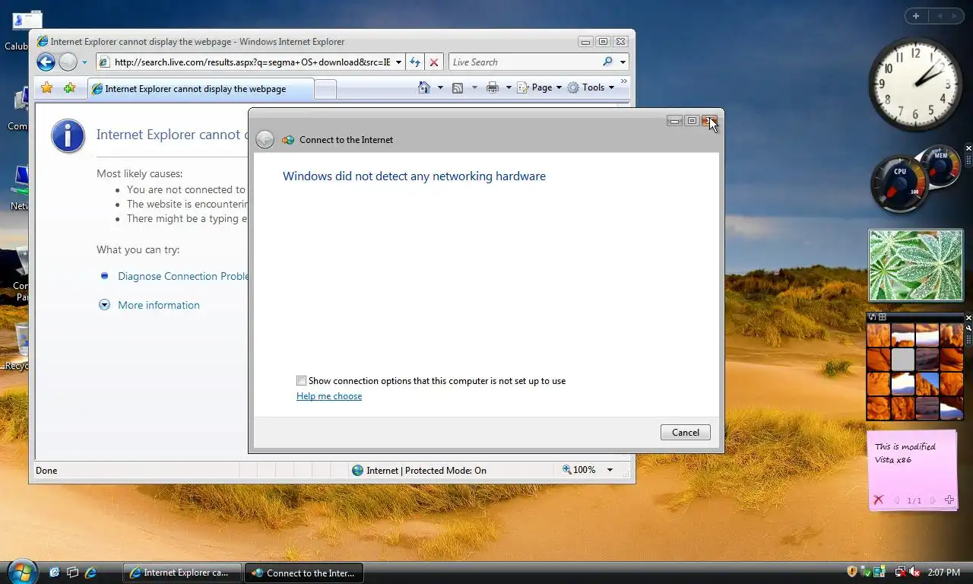Expand the address bar URL history dropdown
The image size is (973, 584).
[398, 62]
